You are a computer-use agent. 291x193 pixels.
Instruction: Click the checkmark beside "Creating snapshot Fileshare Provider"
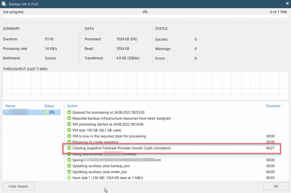68,148
